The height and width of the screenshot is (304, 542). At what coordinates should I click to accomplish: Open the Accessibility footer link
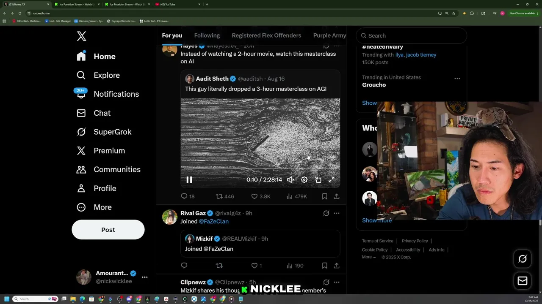coord(408,250)
